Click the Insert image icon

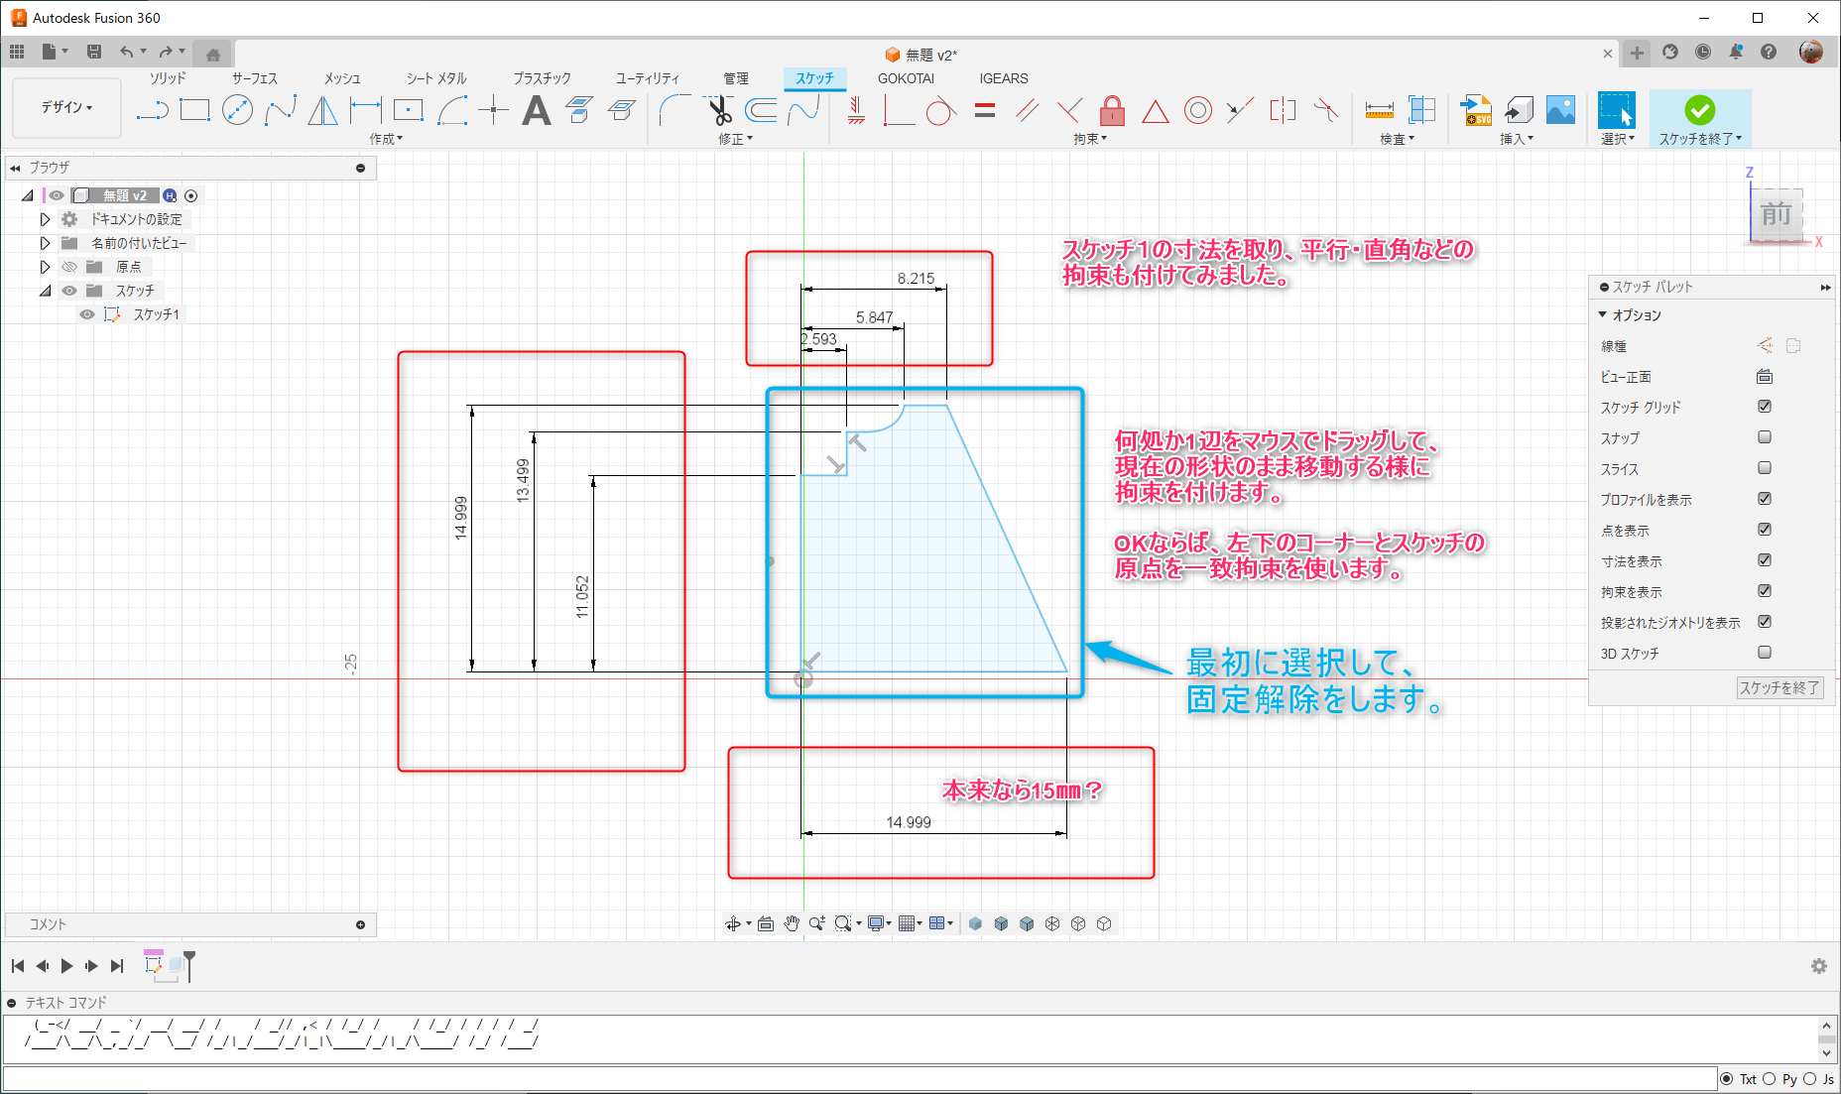point(1560,110)
